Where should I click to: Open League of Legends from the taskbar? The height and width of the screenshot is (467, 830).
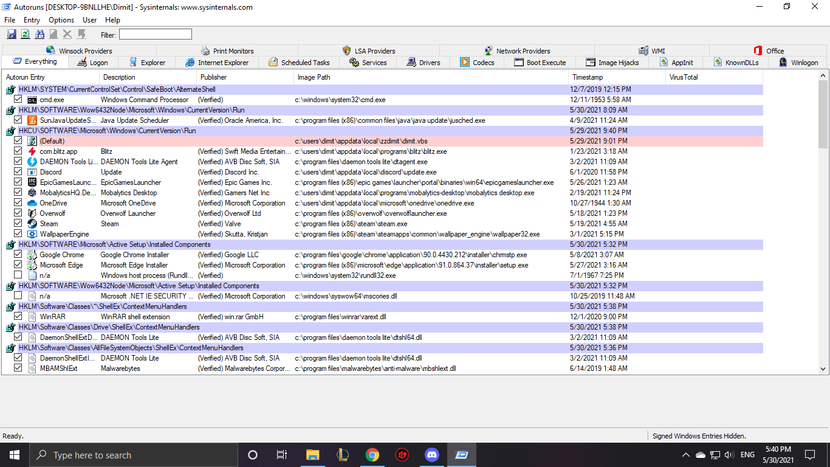pyautogui.click(x=343, y=455)
